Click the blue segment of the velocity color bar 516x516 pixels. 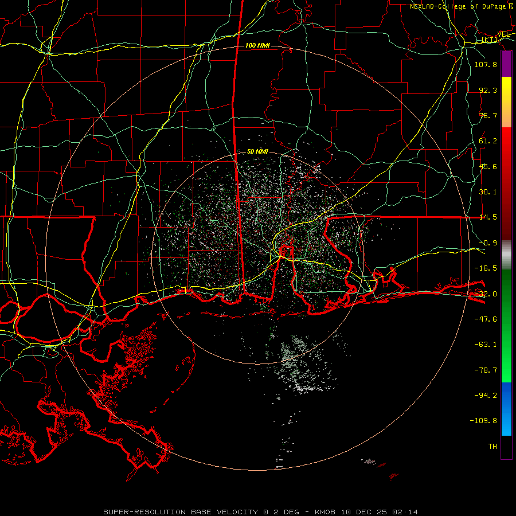[506, 409]
